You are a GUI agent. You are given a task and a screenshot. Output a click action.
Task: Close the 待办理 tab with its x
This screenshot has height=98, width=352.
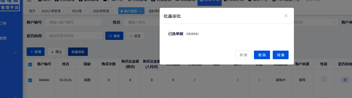click(84, 11)
